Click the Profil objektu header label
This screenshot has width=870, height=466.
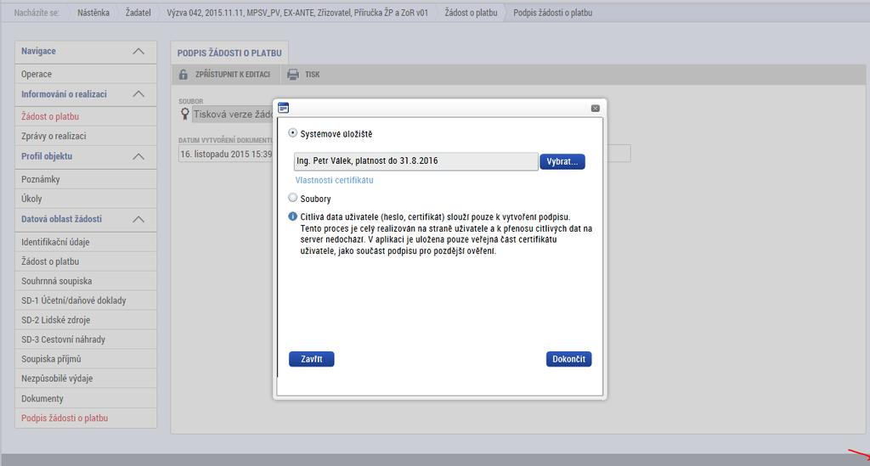pyautogui.click(x=47, y=156)
